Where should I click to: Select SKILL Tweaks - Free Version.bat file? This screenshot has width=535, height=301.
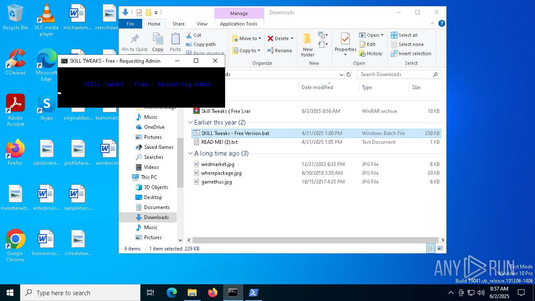tap(316, 133)
